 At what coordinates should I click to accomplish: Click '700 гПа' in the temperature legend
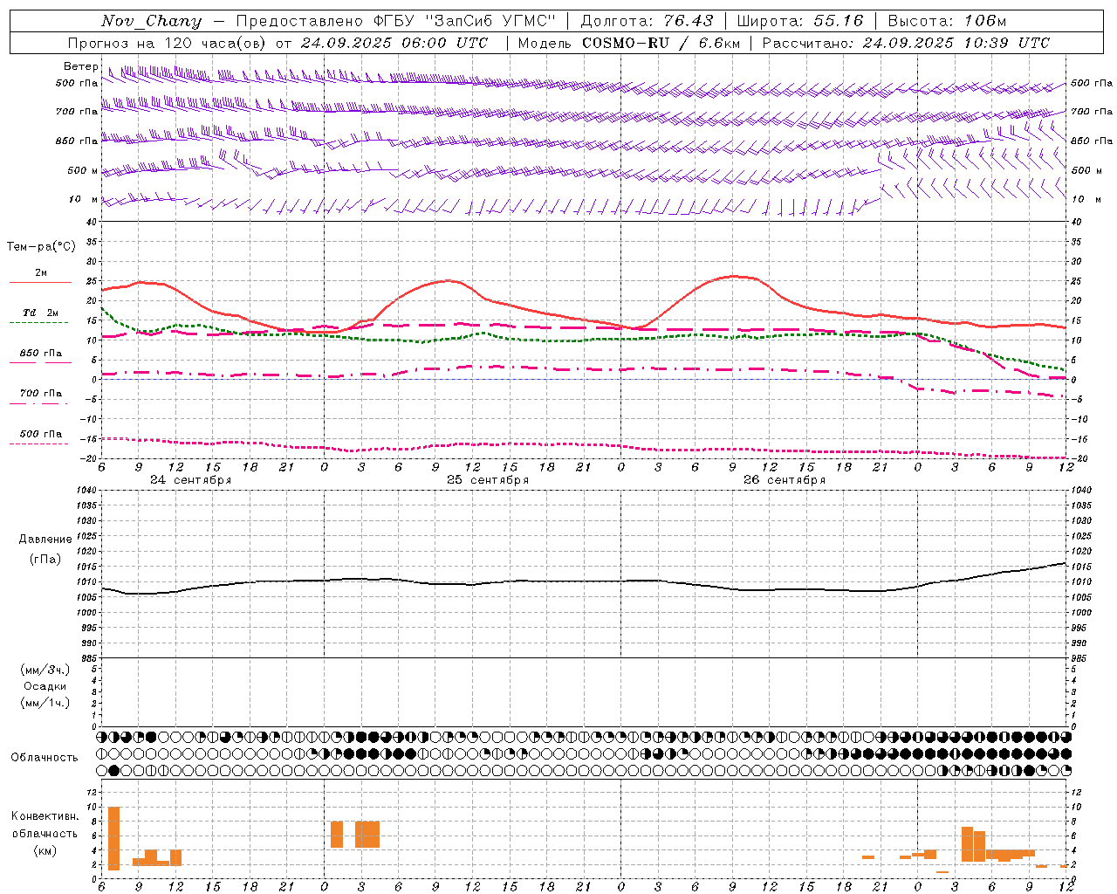pos(41,393)
